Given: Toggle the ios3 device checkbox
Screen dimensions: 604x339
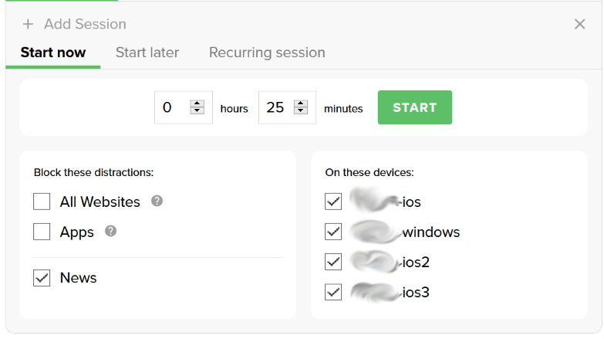Looking at the screenshot, I should [x=333, y=292].
